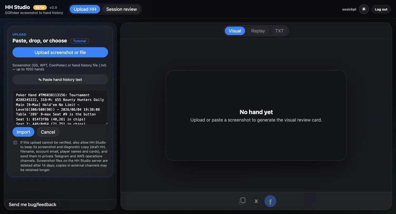Import the pasted hand history
Viewport: 396px width, 214px height.
coord(23,132)
